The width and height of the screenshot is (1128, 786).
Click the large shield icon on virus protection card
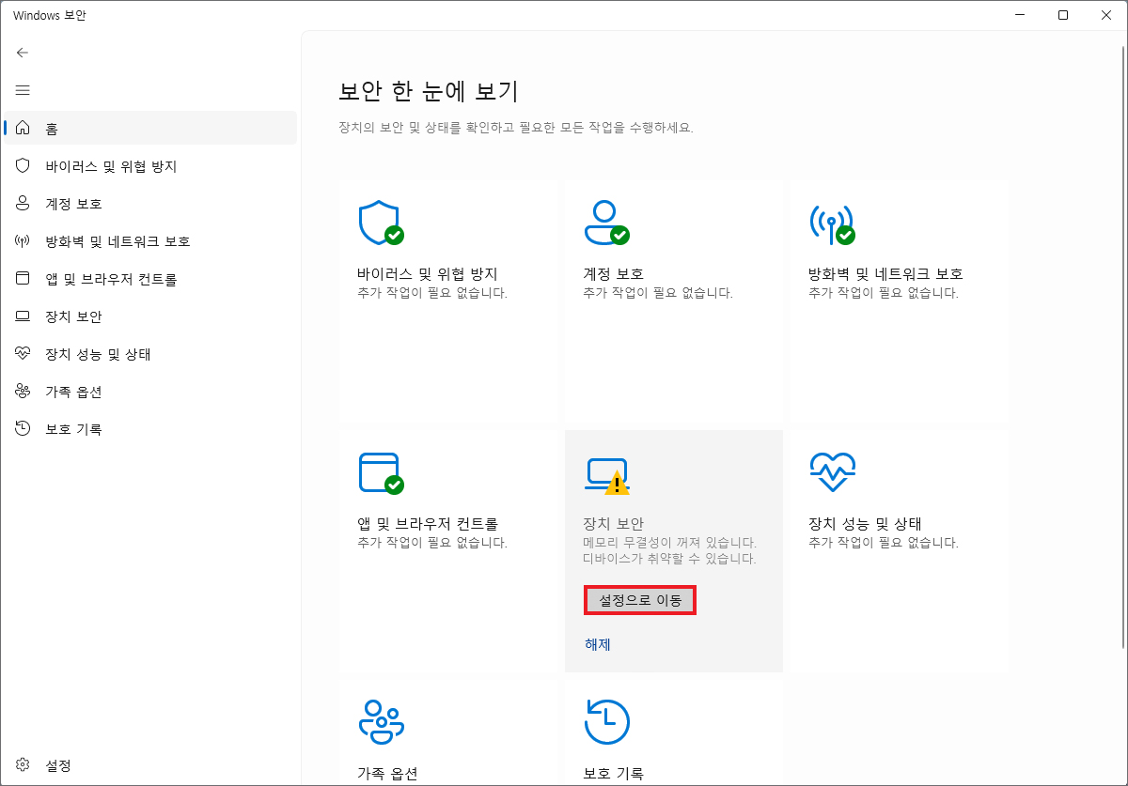tap(381, 223)
